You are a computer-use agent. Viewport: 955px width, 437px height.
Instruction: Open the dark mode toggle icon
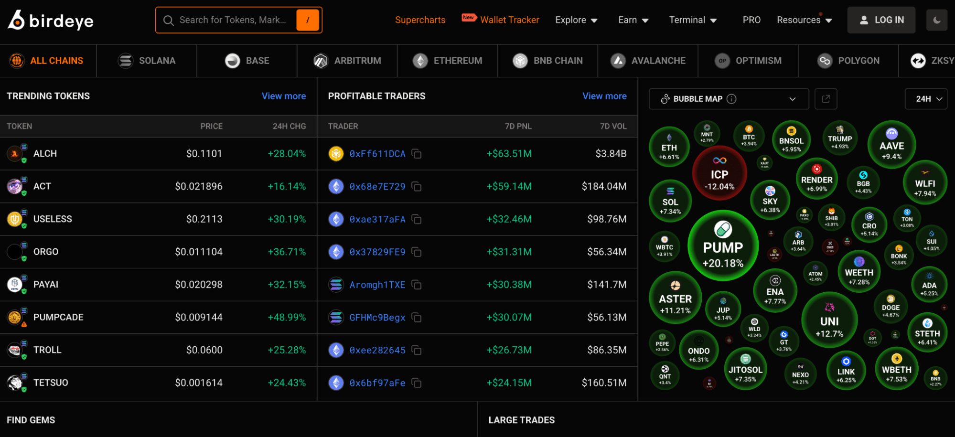pos(936,20)
